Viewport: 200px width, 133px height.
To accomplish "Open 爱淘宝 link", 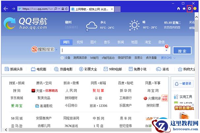I will click(x=17, y=105).
